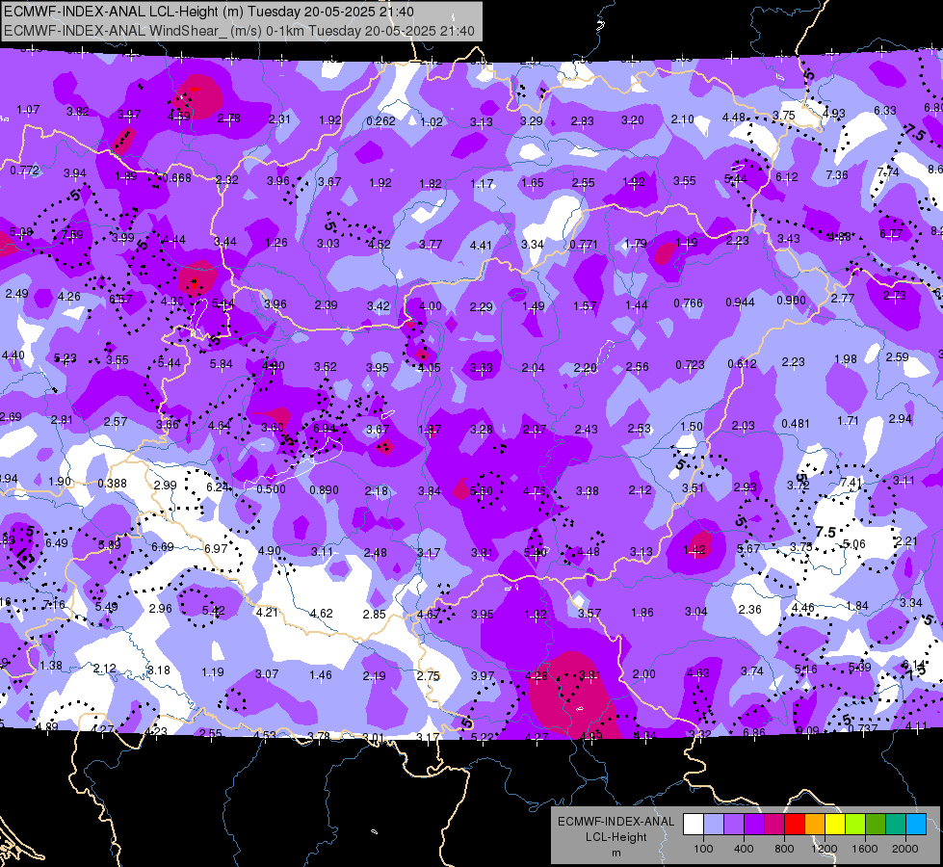Screen dimensions: 943x867
Task: Click the wind shear value 6.33
Action: click(884, 110)
